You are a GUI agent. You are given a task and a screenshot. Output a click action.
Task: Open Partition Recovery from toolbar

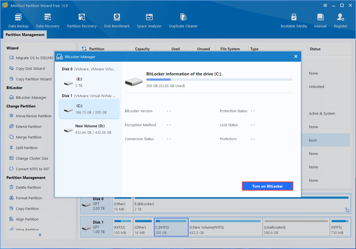coord(82,21)
